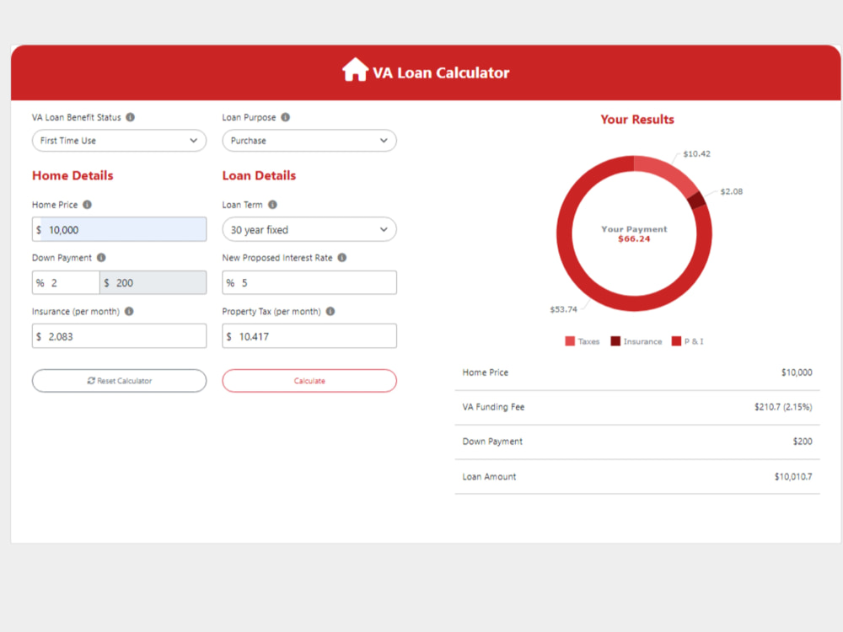Viewport: 843px width, 632px height.
Task: Click the VA Funding Fee $210.7 (2.15%) value
Action: click(783, 407)
